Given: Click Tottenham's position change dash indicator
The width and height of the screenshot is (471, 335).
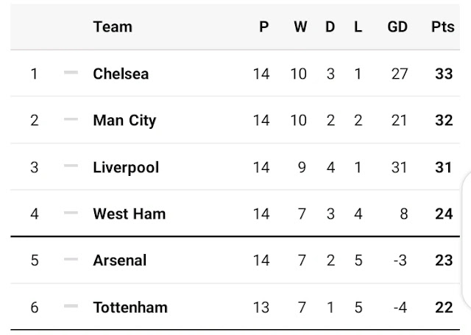Looking at the screenshot, I should [71, 307].
